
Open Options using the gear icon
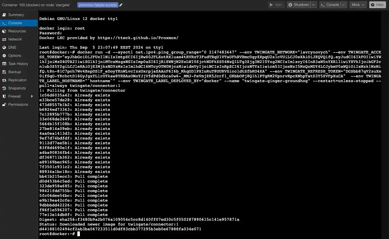pyautogui.click(x=4, y=56)
